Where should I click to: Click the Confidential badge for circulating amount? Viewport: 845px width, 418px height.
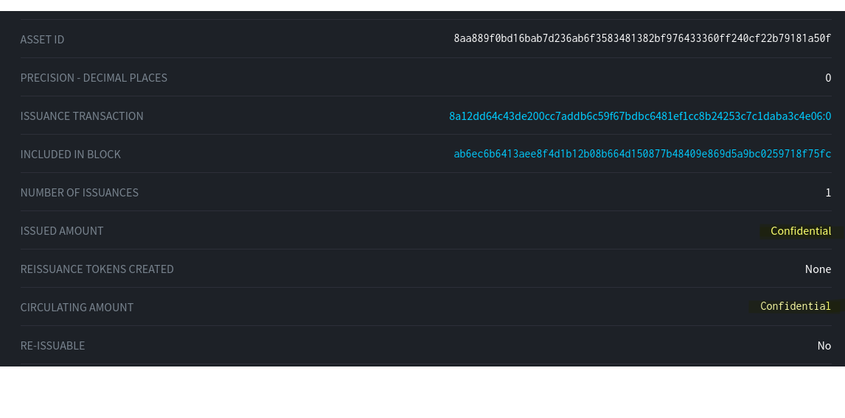795,306
